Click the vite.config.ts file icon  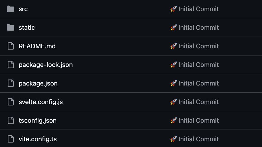pos(11,139)
